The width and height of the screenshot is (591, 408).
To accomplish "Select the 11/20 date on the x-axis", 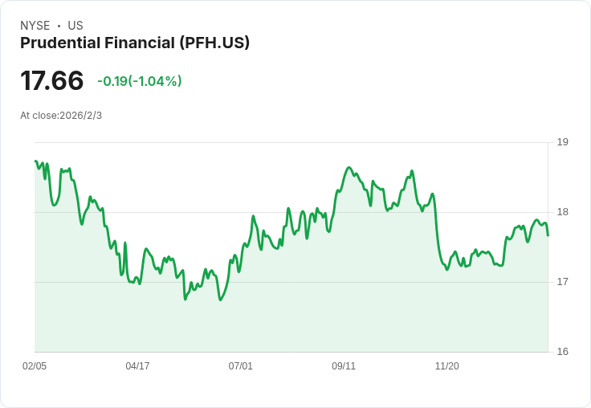I will (x=446, y=366).
